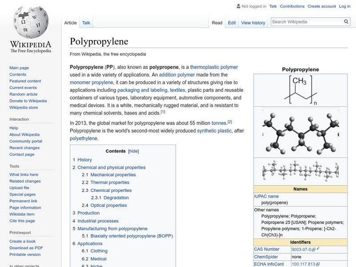The height and width of the screenshot is (267, 356).
Task: Jump to Chemical and physical properties
Action: click(112, 168)
